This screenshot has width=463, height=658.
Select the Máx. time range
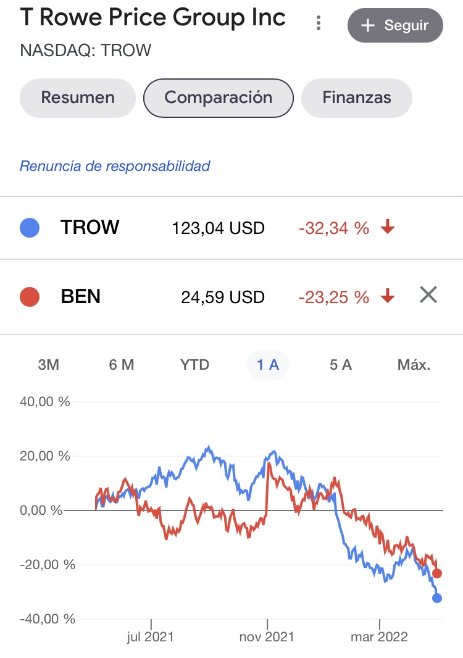click(414, 365)
